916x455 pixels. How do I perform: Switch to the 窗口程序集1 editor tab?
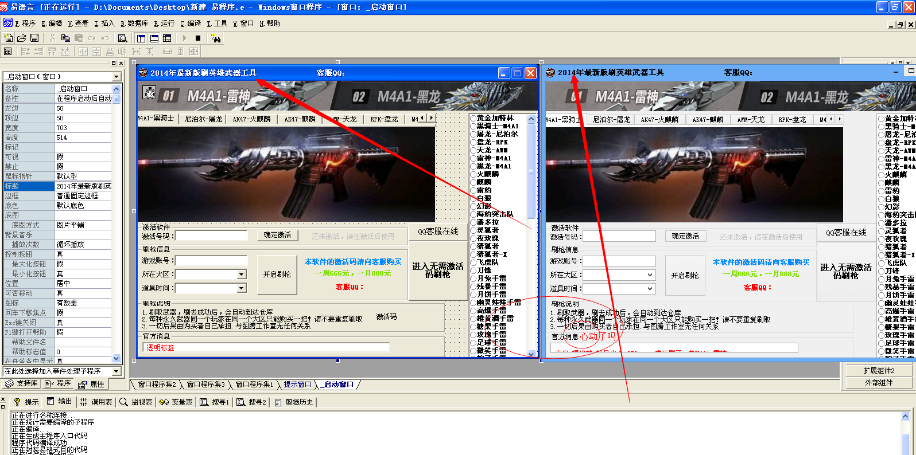point(254,385)
